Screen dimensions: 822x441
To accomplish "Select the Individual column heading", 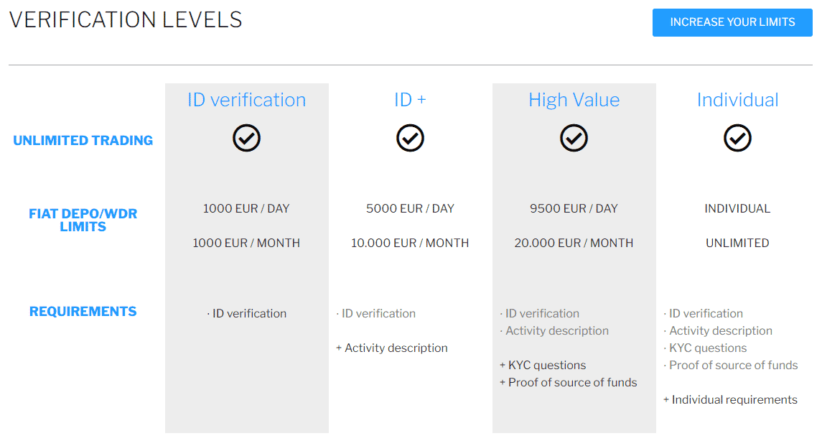I will (737, 100).
